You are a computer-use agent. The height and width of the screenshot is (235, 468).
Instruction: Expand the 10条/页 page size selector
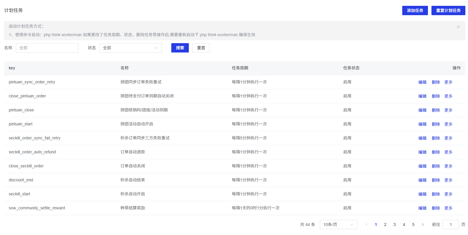coord(338,225)
